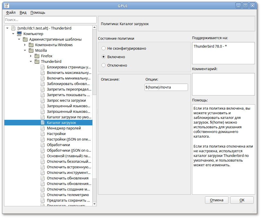Click the policy document icon beside "Менеджер паролей"
Viewport: 261px width, 218px height.
point(43,128)
